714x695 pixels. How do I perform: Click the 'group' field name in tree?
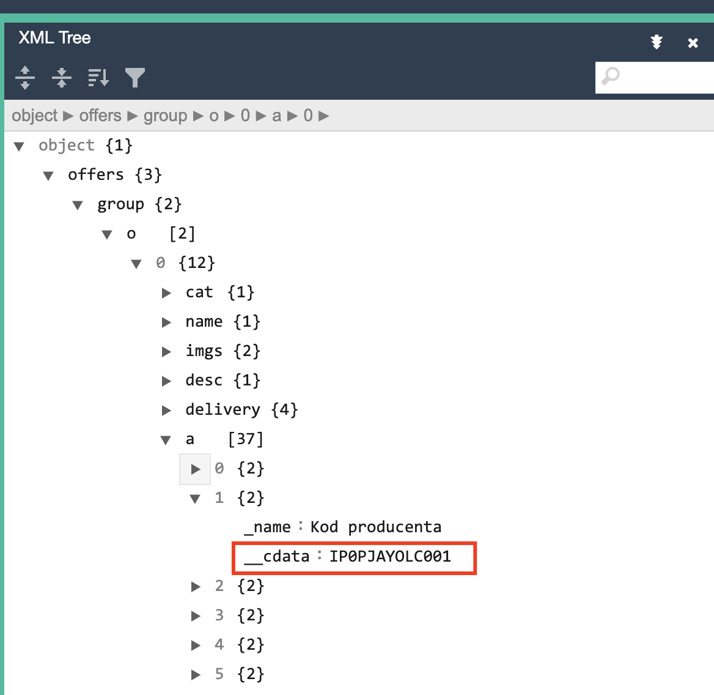pyautogui.click(x=120, y=204)
